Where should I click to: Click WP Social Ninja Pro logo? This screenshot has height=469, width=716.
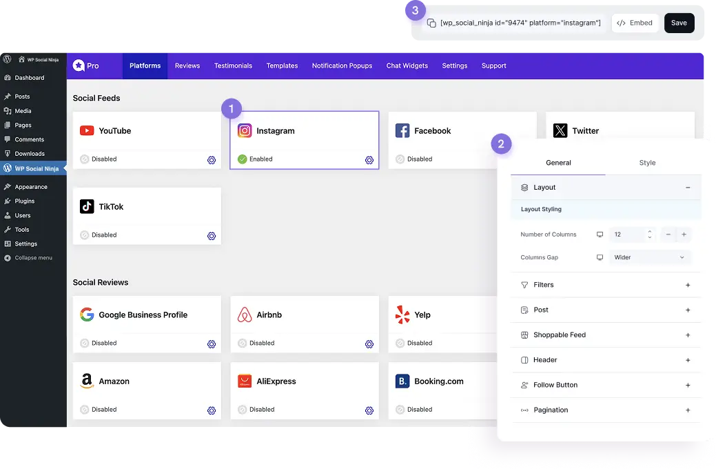click(86, 66)
